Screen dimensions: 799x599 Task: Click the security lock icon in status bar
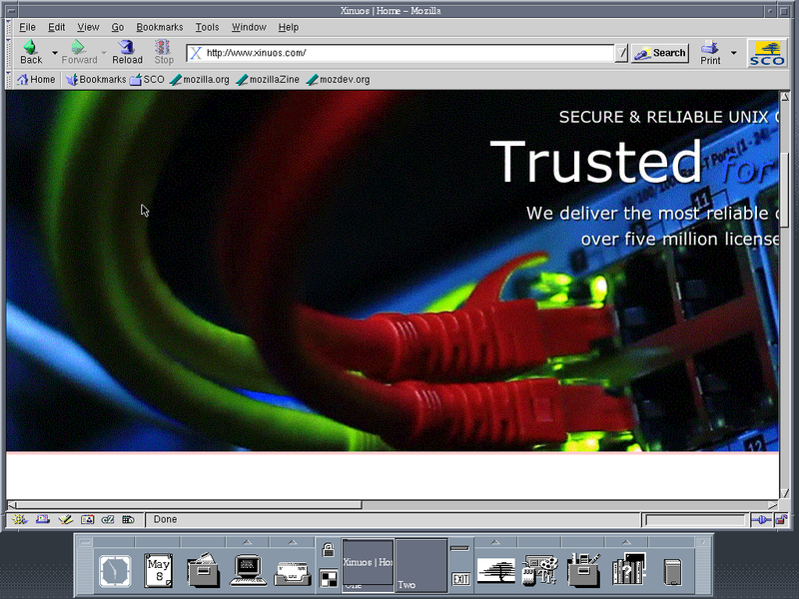point(781,519)
